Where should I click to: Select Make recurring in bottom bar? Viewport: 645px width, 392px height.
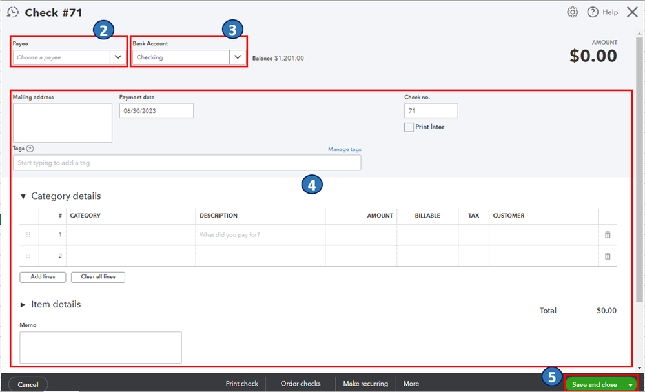365,384
